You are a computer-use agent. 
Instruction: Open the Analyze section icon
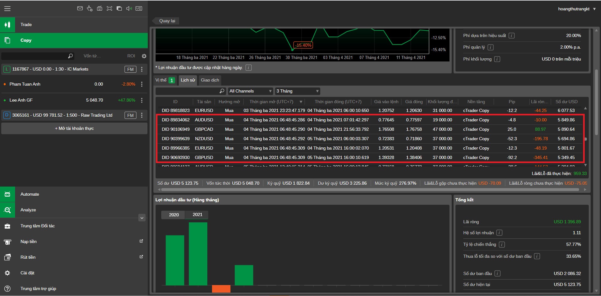coord(8,210)
